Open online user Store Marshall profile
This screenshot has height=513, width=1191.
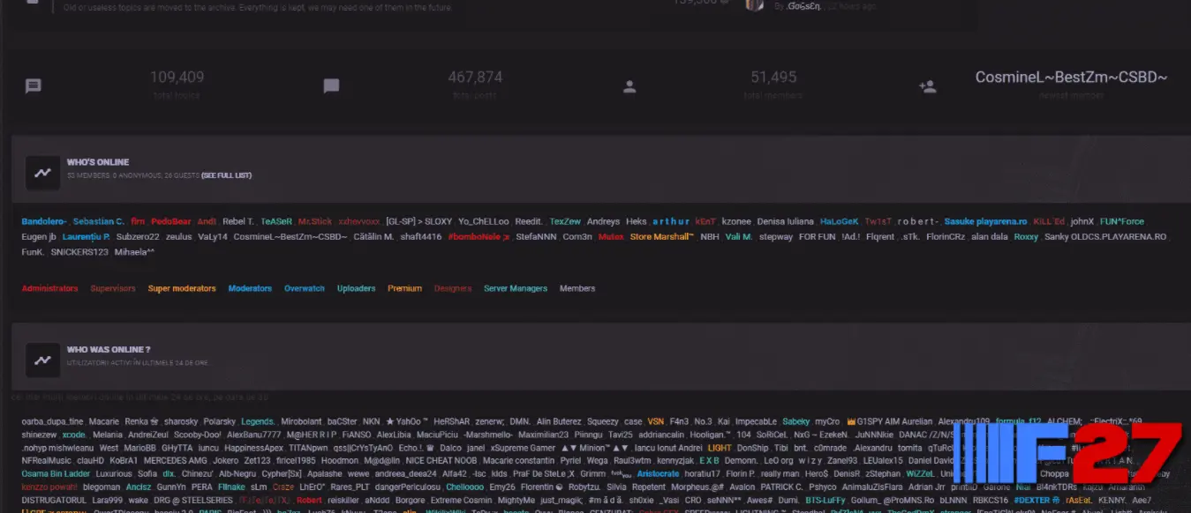(661, 237)
